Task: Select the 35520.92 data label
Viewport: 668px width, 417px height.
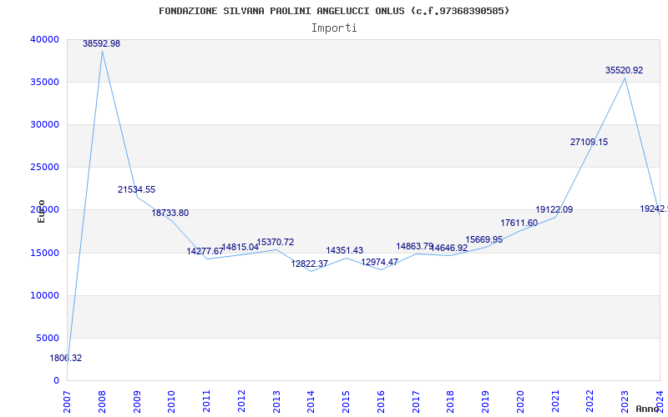Action: (x=624, y=71)
